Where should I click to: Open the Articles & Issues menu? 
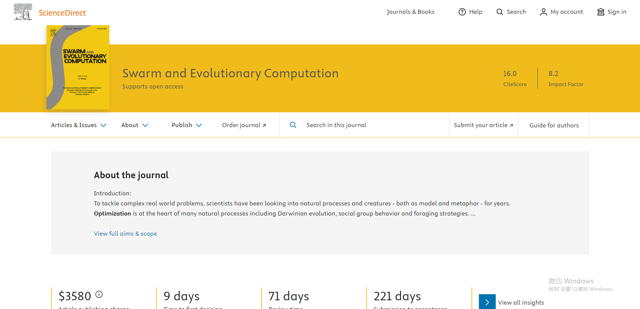click(x=74, y=125)
